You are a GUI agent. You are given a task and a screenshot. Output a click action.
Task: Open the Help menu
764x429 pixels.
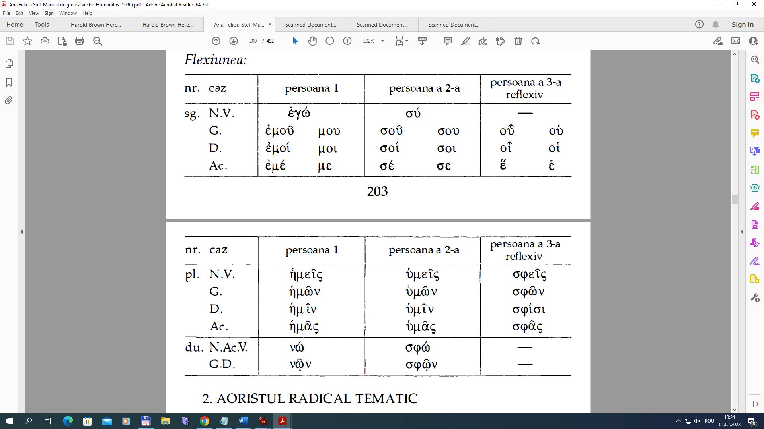click(87, 13)
